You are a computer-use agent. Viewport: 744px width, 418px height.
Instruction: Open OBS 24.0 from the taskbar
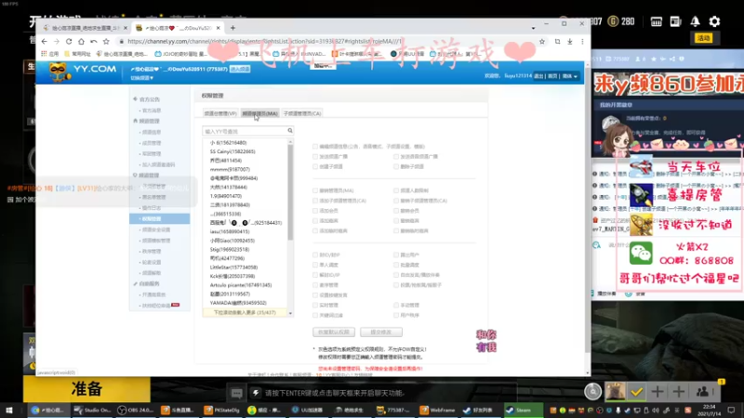point(136,410)
